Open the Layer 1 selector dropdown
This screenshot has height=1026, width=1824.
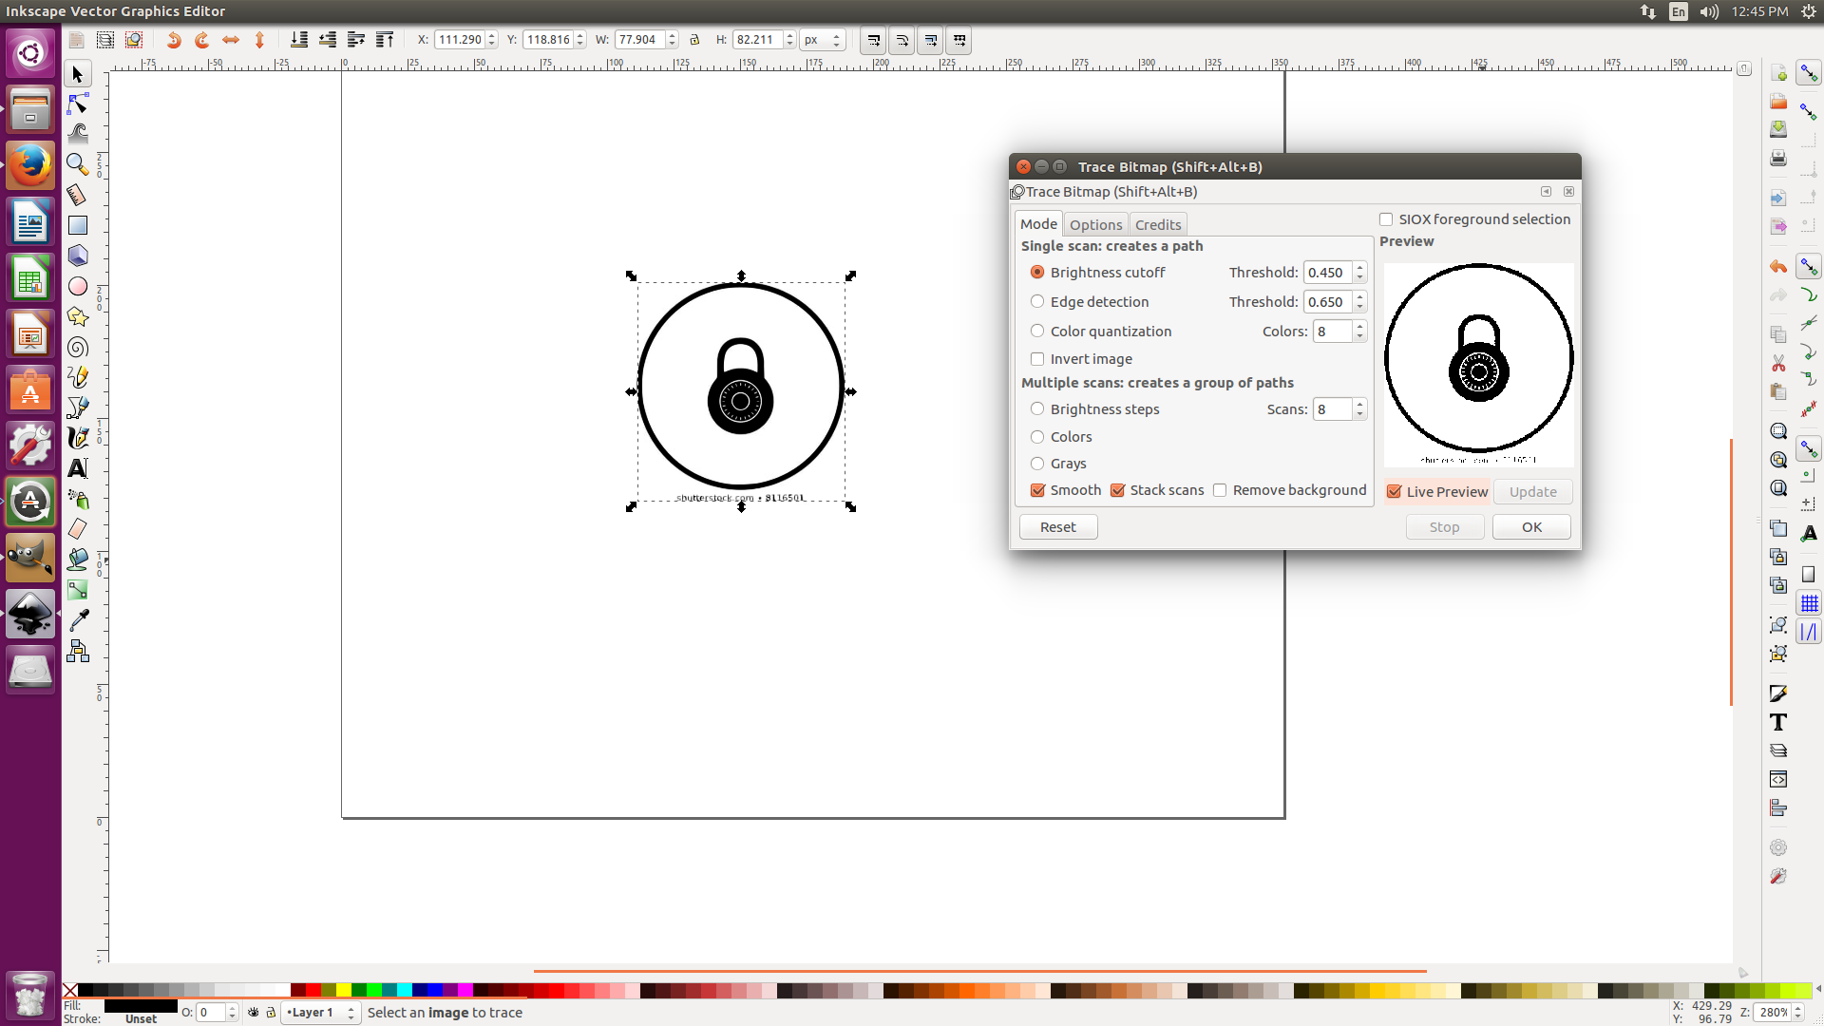pyautogui.click(x=320, y=1013)
